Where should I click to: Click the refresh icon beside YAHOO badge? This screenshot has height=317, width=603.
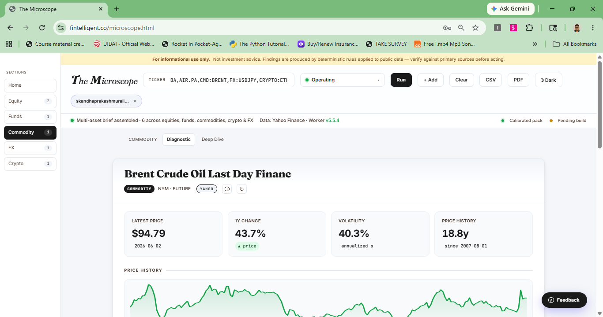[x=241, y=189]
